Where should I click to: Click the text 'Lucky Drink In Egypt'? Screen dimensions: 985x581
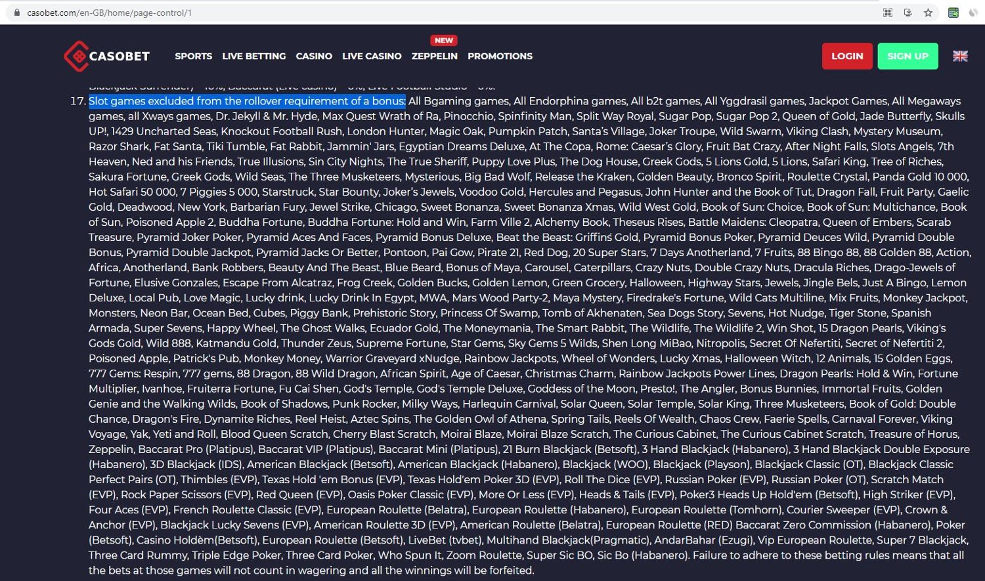pos(362,297)
